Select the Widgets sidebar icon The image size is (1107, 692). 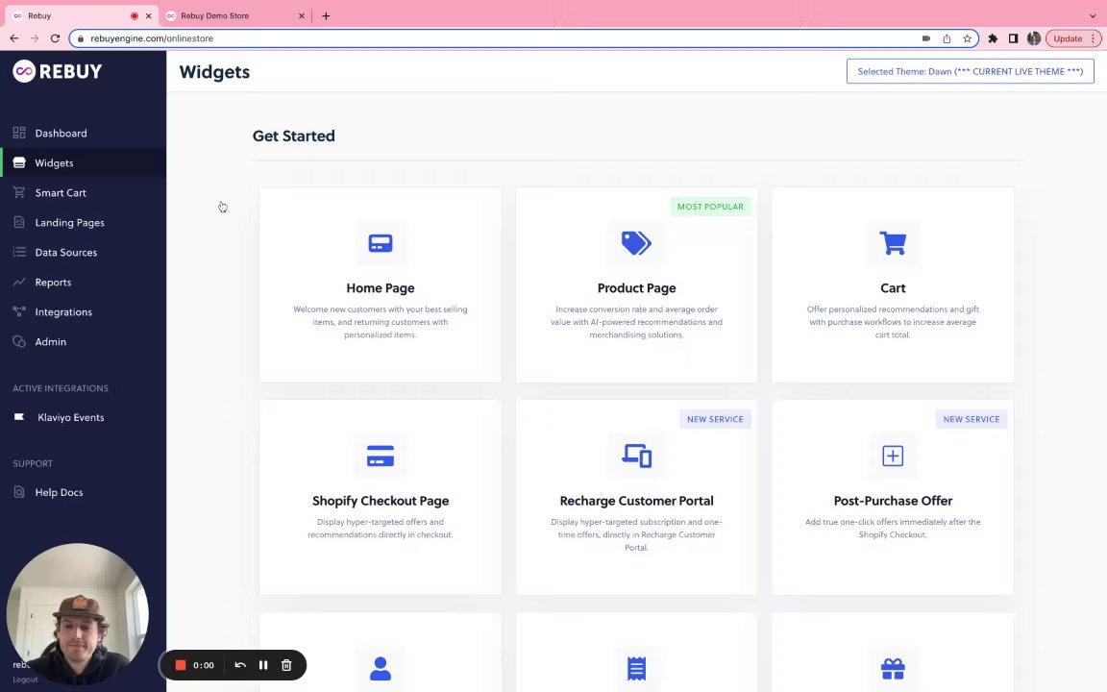[x=19, y=163]
